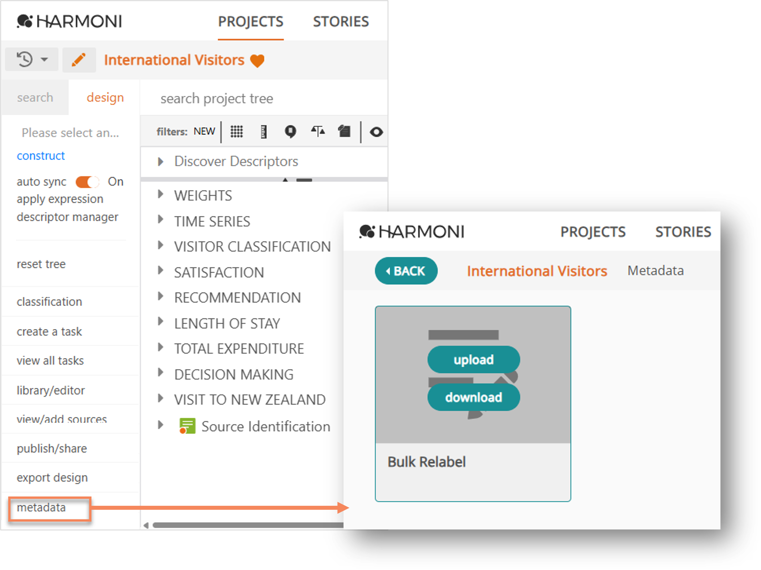Open classification in the sidebar
This screenshot has width=761, height=570.
(49, 302)
